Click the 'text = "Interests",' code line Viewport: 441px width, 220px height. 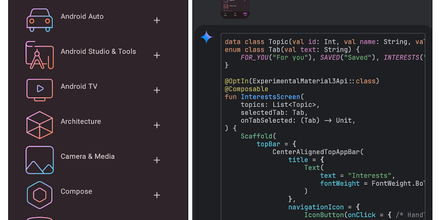point(358,175)
